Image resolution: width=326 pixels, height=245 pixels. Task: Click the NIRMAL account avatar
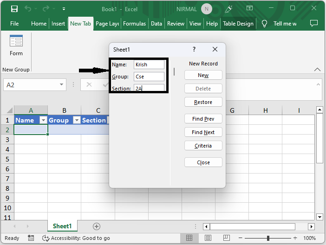[x=207, y=9]
